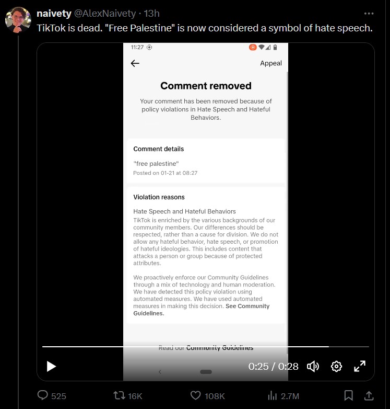The height and width of the screenshot is (409, 390).
Task: Open video settings gear icon
Action: point(336,366)
